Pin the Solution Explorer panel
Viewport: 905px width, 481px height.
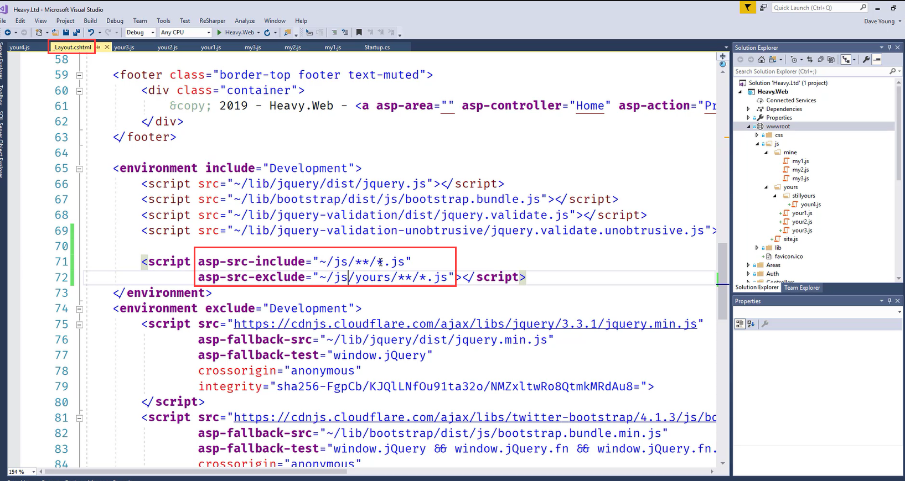pyautogui.click(x=890, y=48)
